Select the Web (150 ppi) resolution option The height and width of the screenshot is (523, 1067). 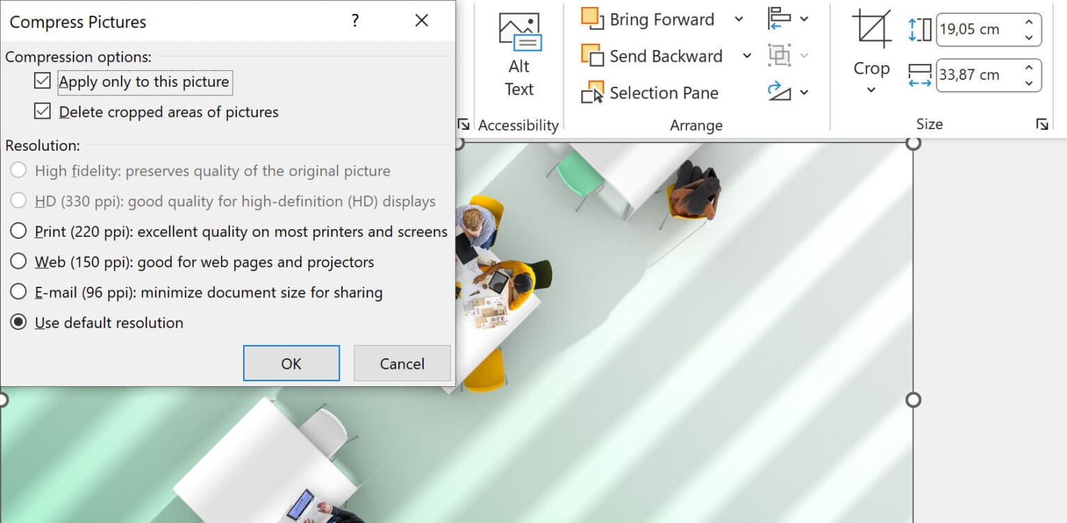[19, 262]
